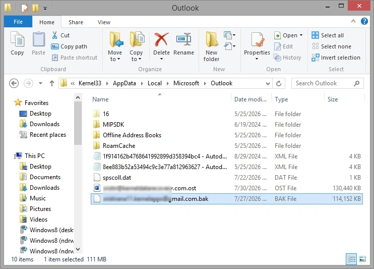Screen dimensions: 374x269
Task: Click Edit in the Open group
Action: click(x=283, y=46)
